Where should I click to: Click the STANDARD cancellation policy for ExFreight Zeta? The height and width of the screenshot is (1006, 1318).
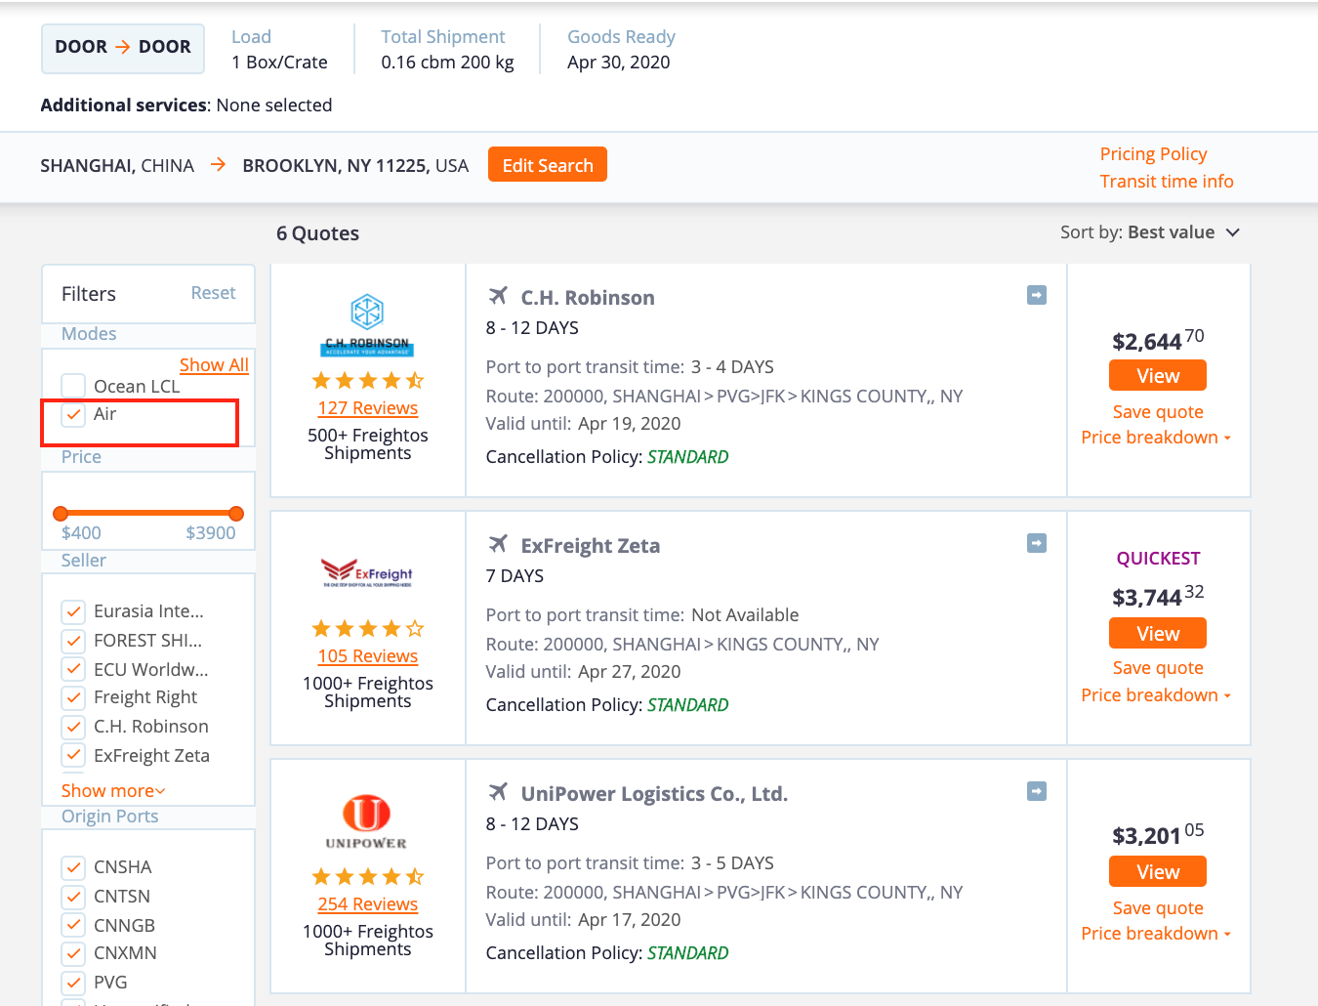(x=687, y=705)
